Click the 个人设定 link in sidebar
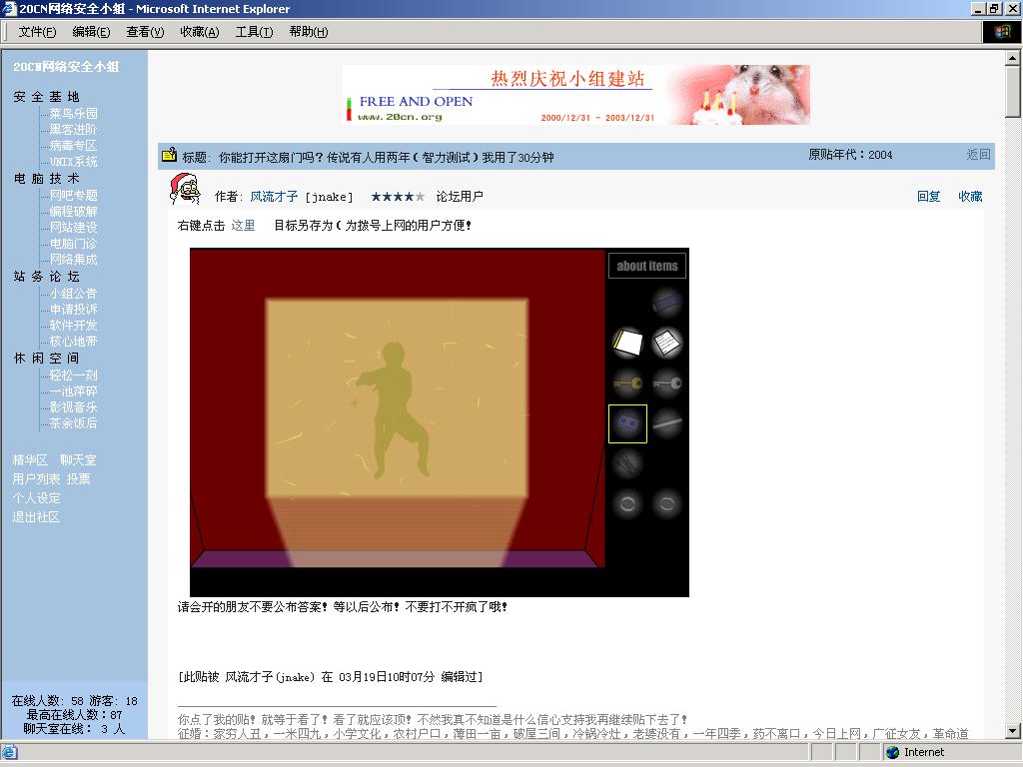The width and height of the screenshot is (1023, 767). click(x=37, y=497)
